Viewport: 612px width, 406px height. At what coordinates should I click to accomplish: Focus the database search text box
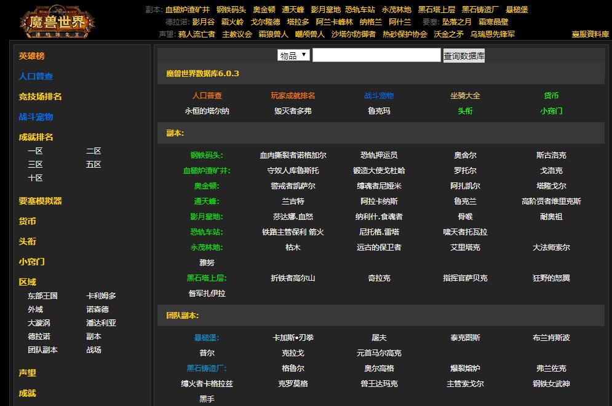376,55
